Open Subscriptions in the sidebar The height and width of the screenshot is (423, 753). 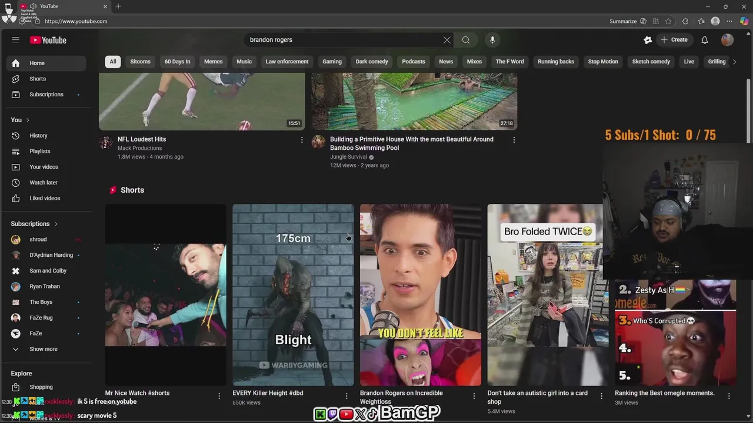46,95
